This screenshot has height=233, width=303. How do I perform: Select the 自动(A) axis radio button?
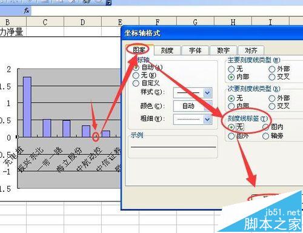pos(136,67)
